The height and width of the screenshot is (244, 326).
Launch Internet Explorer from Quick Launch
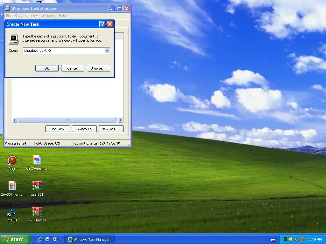coord(40,239)
